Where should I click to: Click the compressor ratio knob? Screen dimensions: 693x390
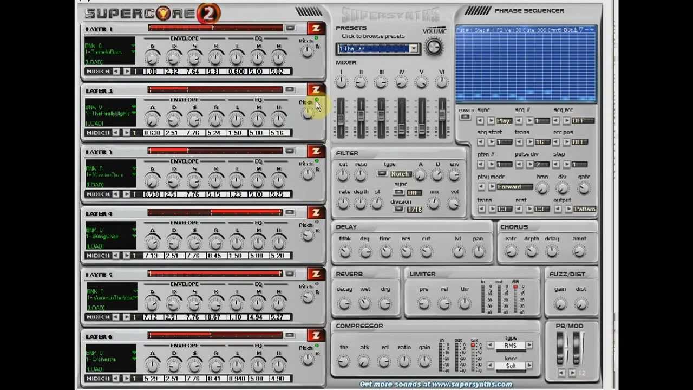(404, 361)
